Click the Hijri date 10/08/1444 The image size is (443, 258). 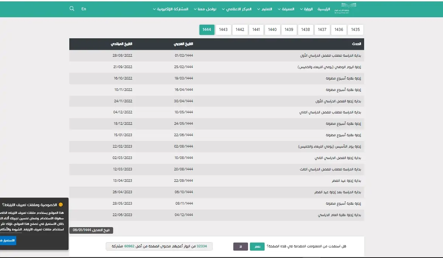pos(184,158)
